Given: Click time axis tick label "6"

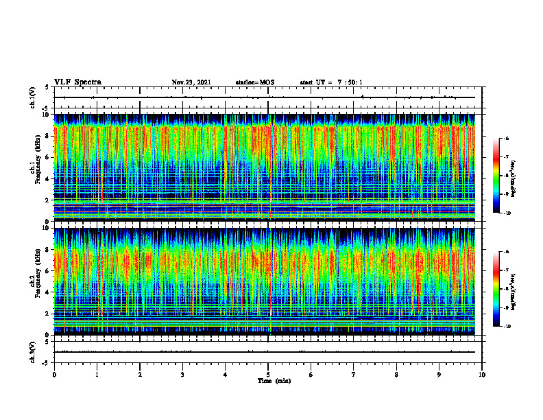Looking at the screenshot, I should pyautogui.click(x=311, y=375).
